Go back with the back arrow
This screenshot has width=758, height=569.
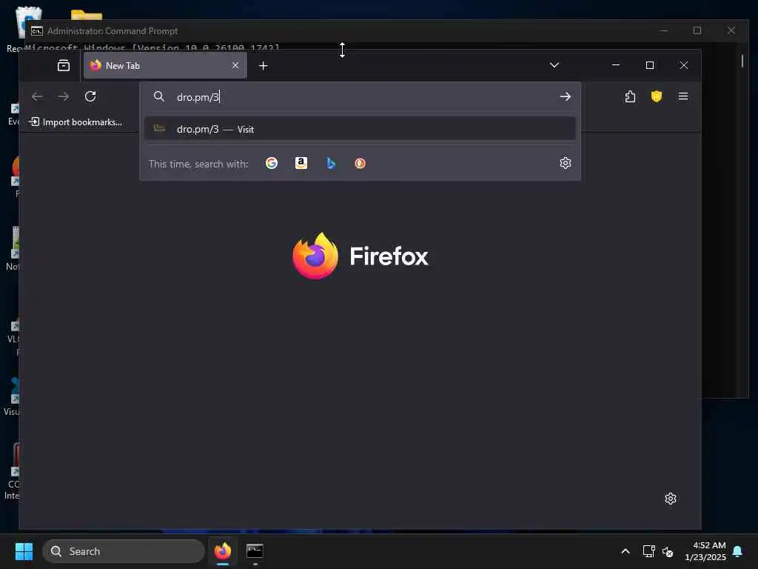click(37, 96)
